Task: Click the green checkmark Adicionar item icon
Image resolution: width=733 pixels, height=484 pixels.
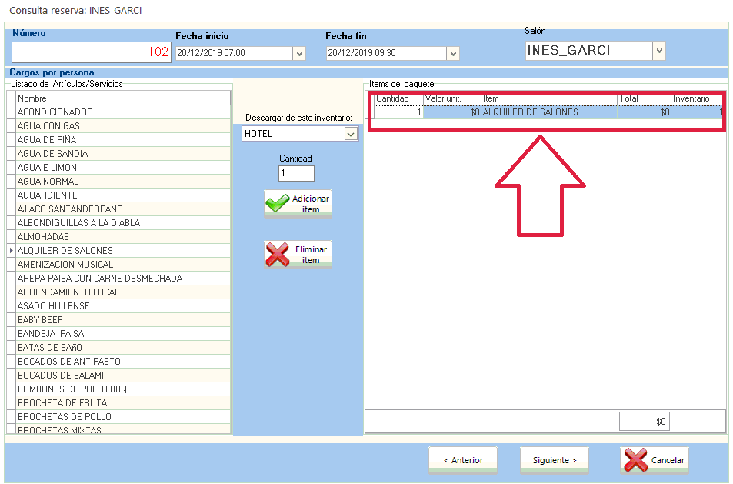Action: click(278, 204)
